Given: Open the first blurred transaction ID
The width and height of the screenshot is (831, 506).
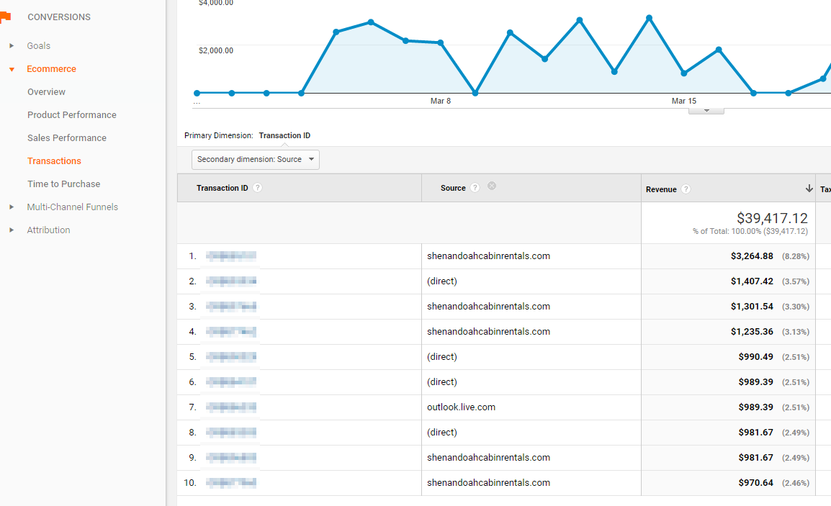Looking at the screenshot, I should tap(231, 256).
